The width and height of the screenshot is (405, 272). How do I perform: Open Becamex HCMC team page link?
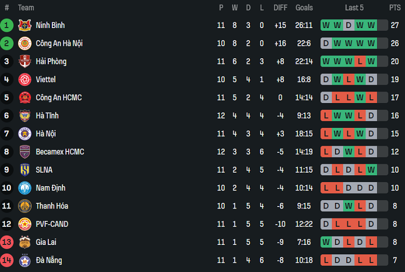coord(60,152)
